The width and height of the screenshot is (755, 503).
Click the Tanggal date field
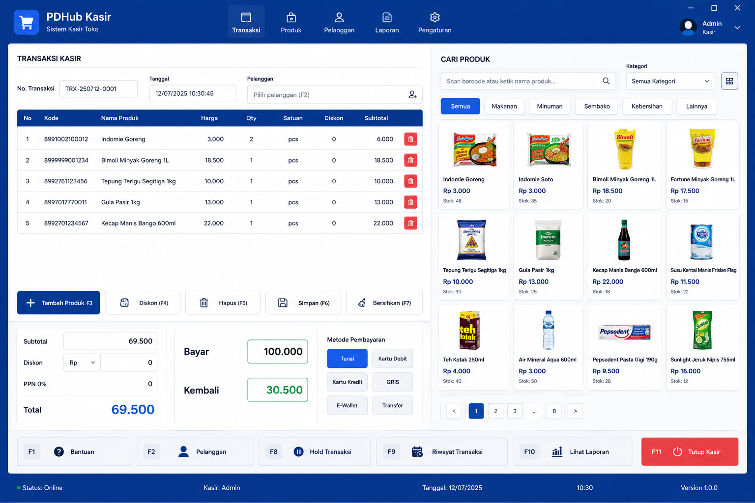(x=193, y=93)
